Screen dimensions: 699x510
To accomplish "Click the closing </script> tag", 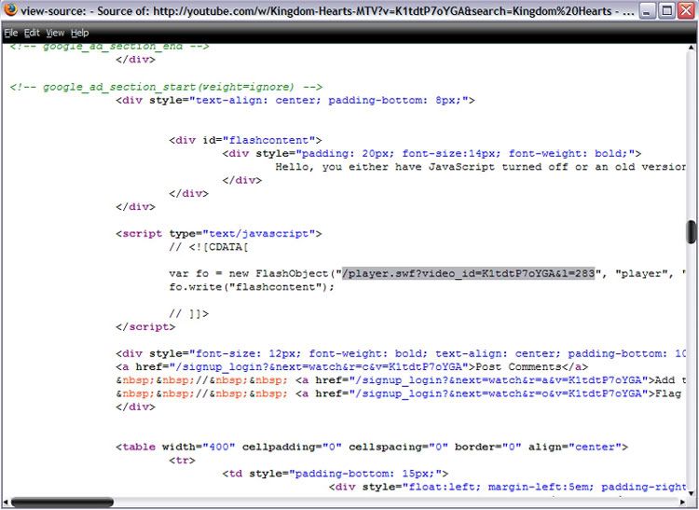I will click(145, 327).
